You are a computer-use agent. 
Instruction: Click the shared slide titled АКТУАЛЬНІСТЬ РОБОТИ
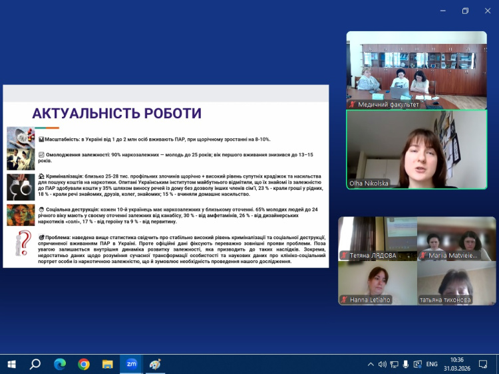[x=166, y=176]
